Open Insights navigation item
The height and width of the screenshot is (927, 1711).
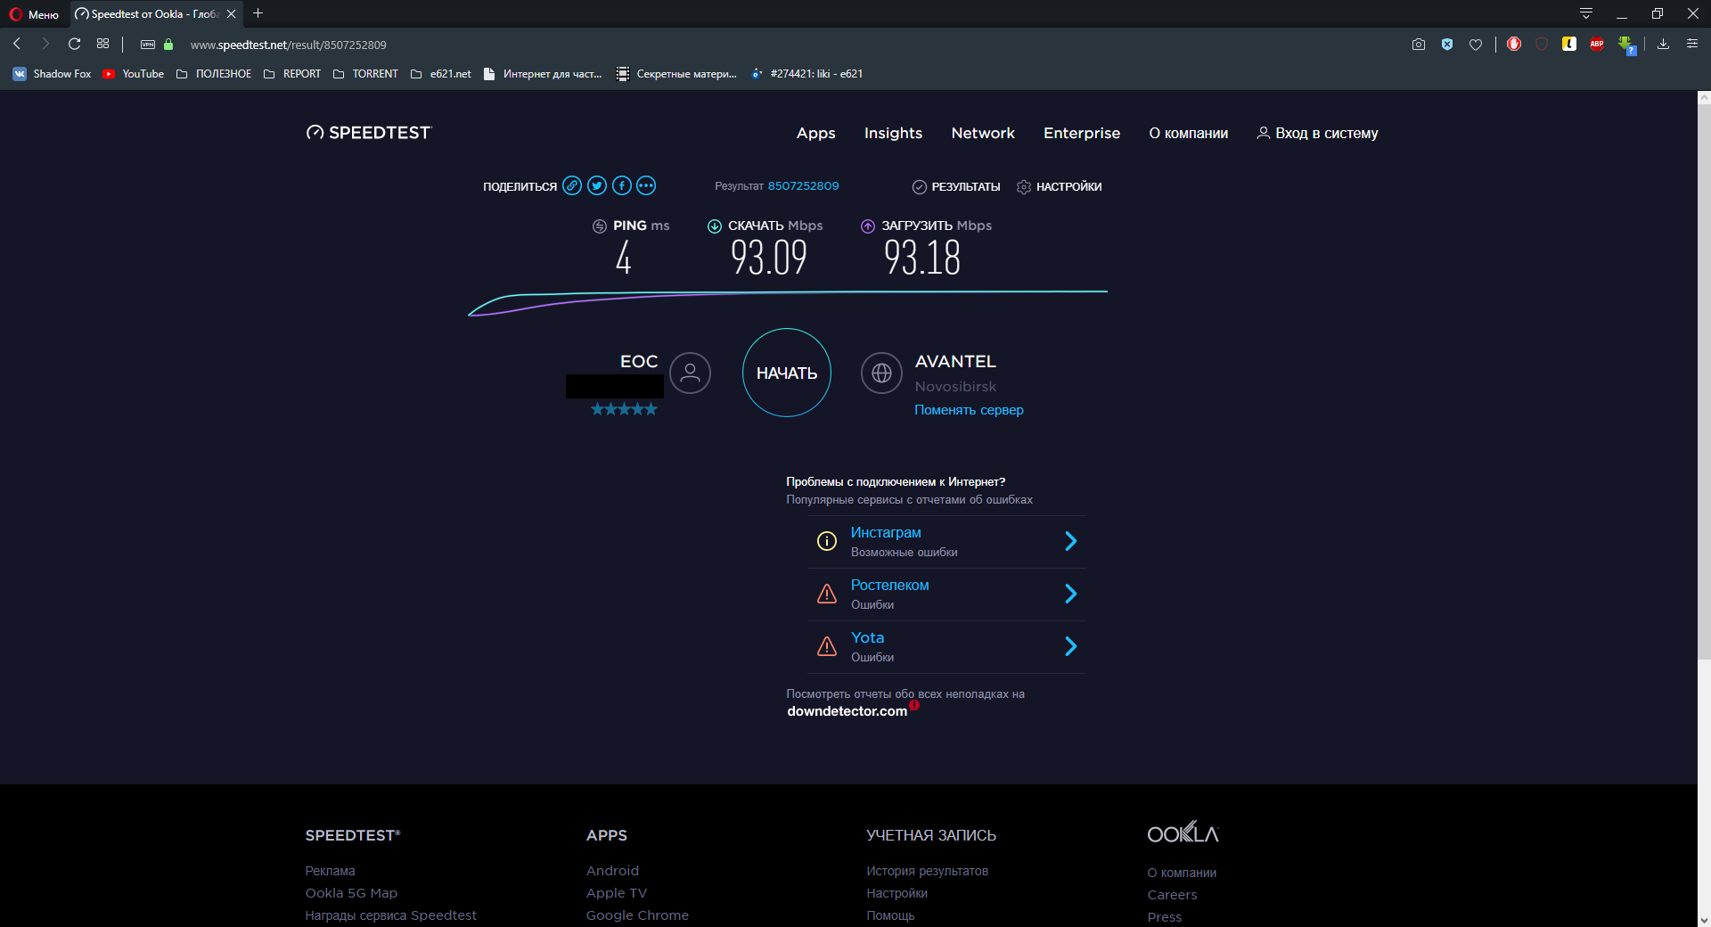pyautogui.click(x=893, y=133)
